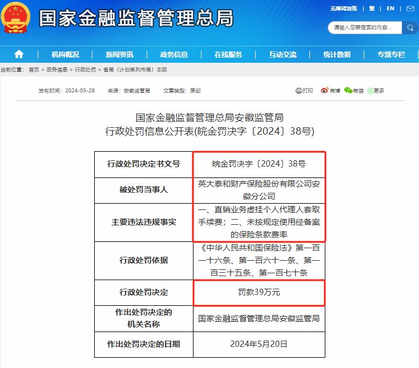The height and width of the screenshot is (368, 419).
Task: Switch to traditional Chinese (繁)
Action: click(x=372, y=9)
